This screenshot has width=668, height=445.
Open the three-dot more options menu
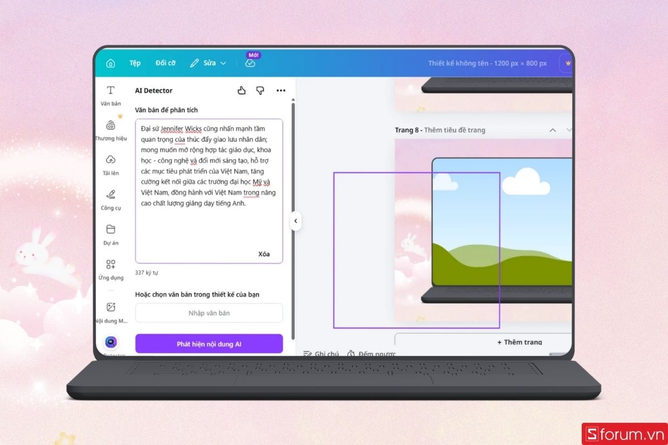click(x=281, y=91)
